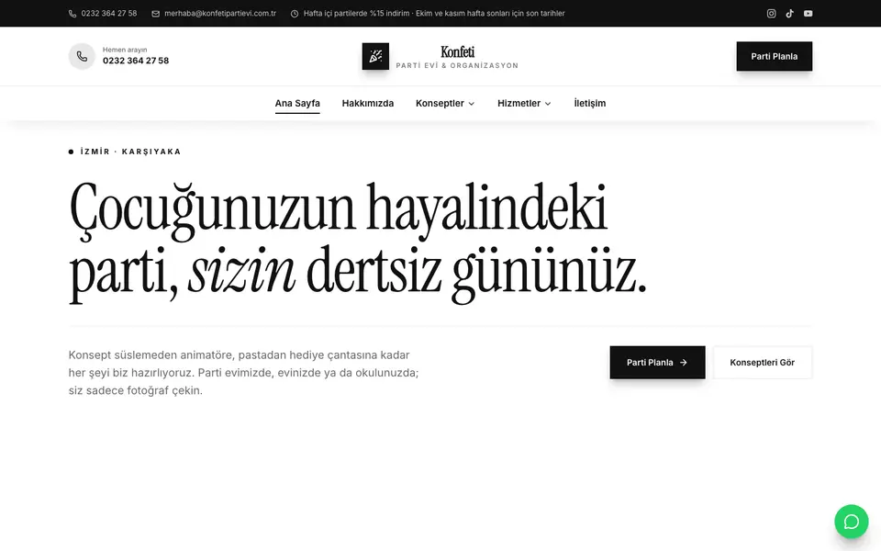The width and height of the screenshot is (881, 551).
Task: Open the TikTok icon in top bar
Action: pyautogui.click(x=789, y=14)
